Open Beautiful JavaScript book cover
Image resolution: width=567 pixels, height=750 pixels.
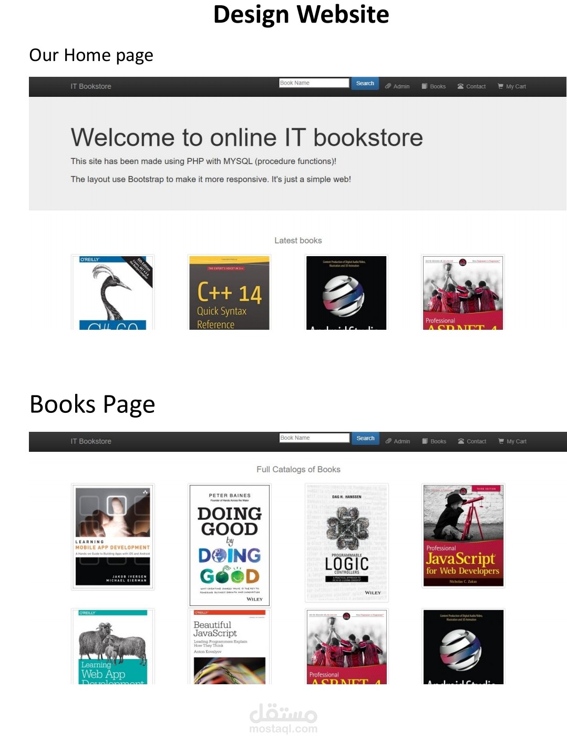tap(230, 646)
